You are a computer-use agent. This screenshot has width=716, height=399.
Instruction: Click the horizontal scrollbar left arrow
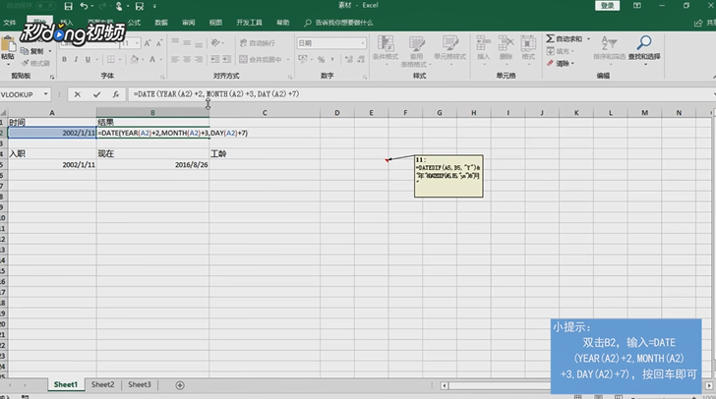(444, 386)
